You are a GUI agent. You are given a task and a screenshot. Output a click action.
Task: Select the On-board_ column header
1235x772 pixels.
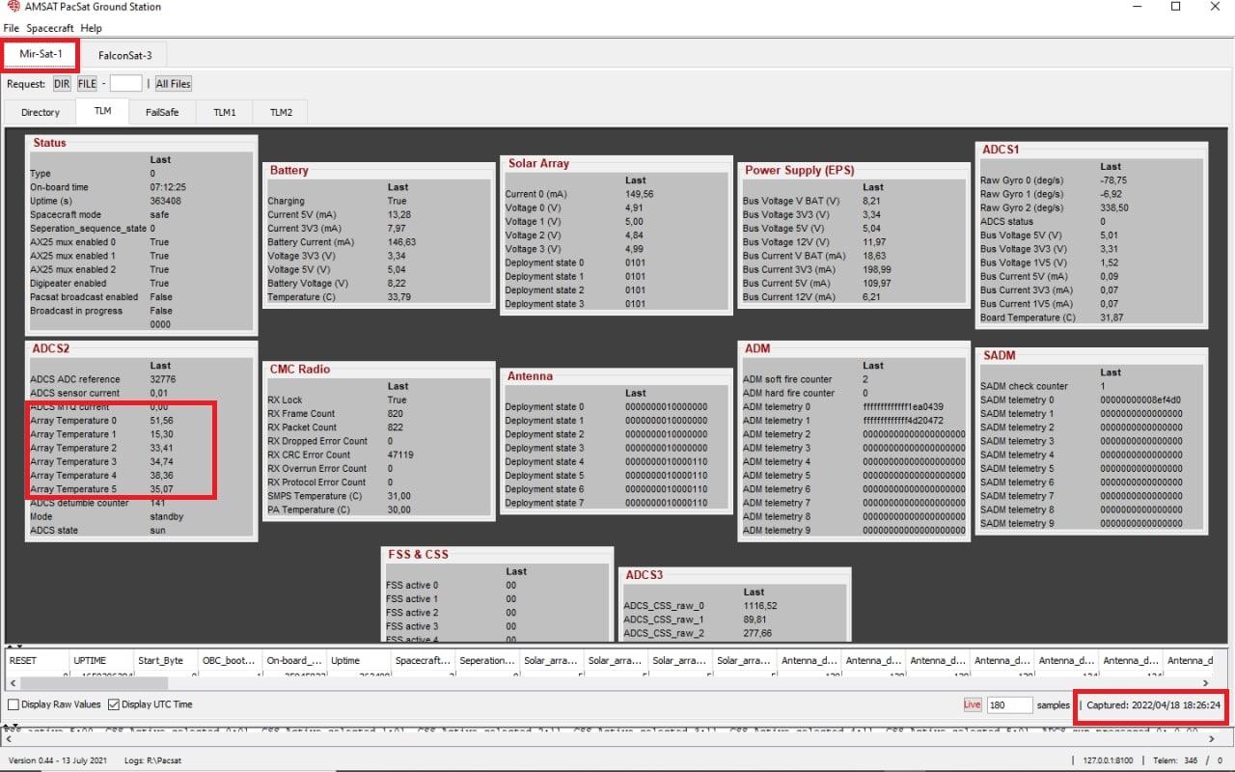pyautogui.click(x=294, y=661)
